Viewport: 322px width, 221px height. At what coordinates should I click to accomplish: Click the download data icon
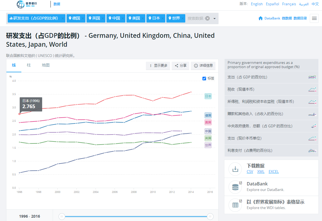coord(235,169)
